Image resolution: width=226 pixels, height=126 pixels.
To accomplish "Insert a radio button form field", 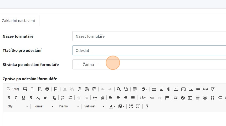I will click(x=169, y=89).
